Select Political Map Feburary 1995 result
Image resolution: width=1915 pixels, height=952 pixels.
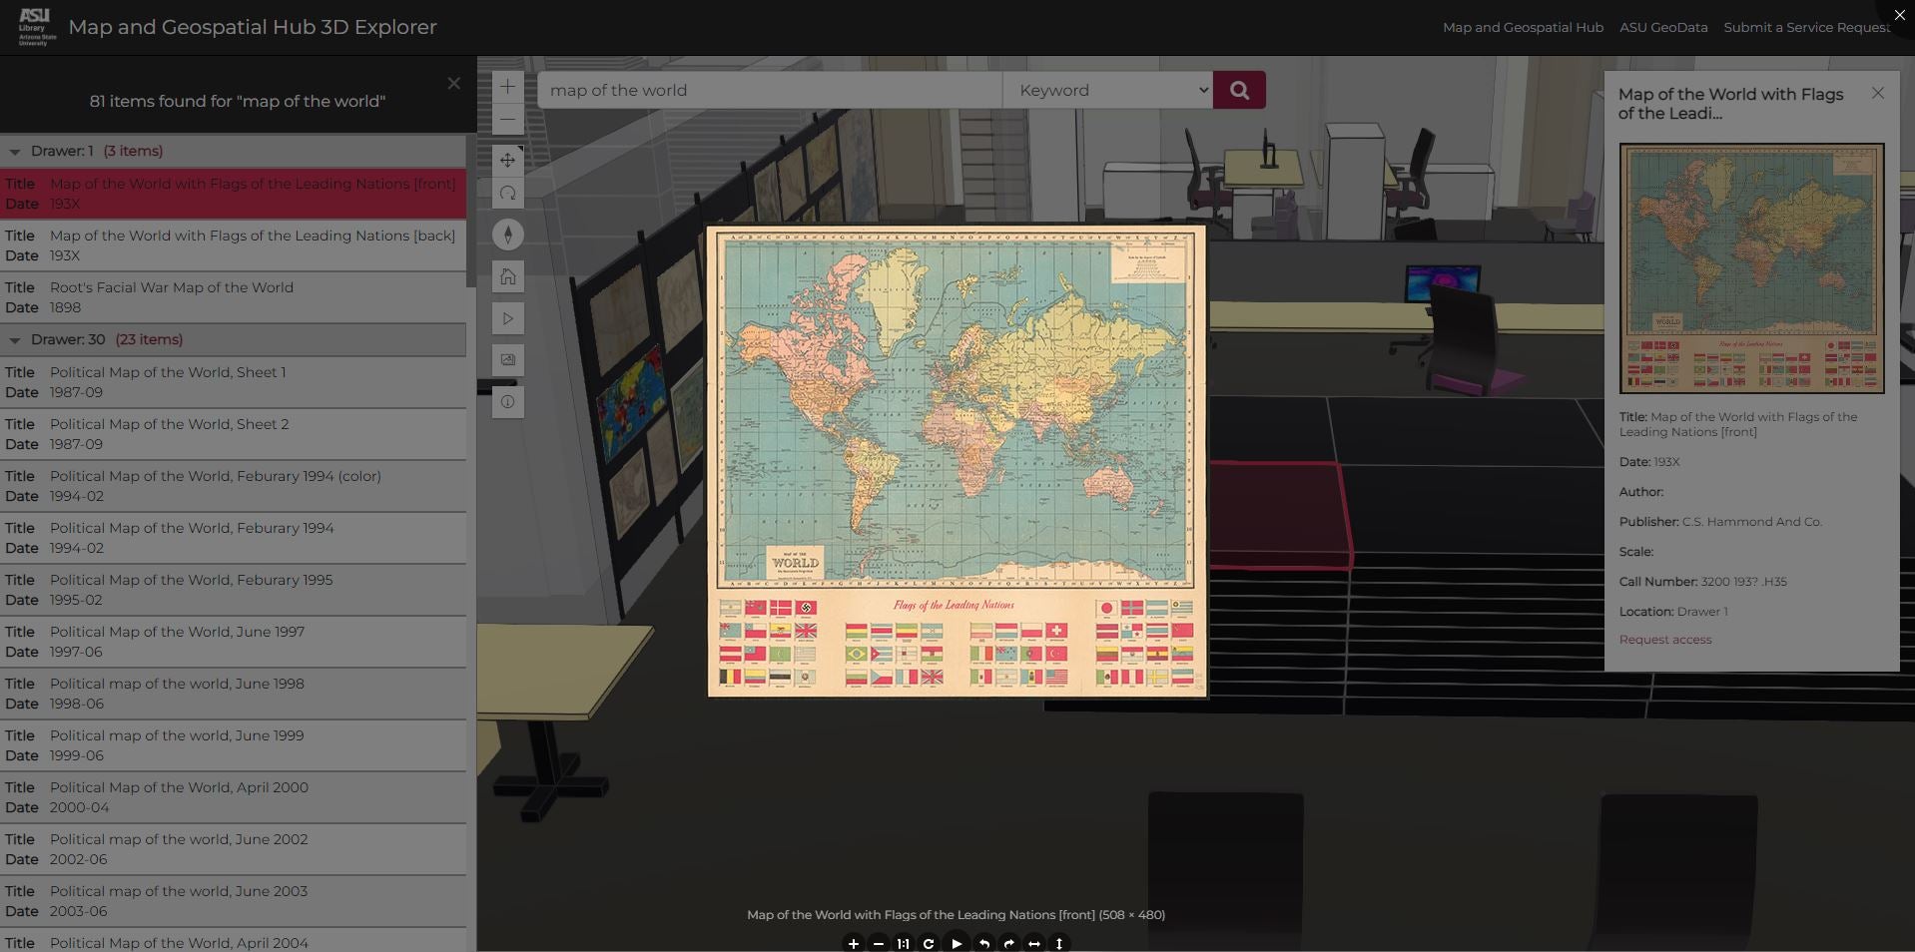pyautogui.click(x=233, y=590)
